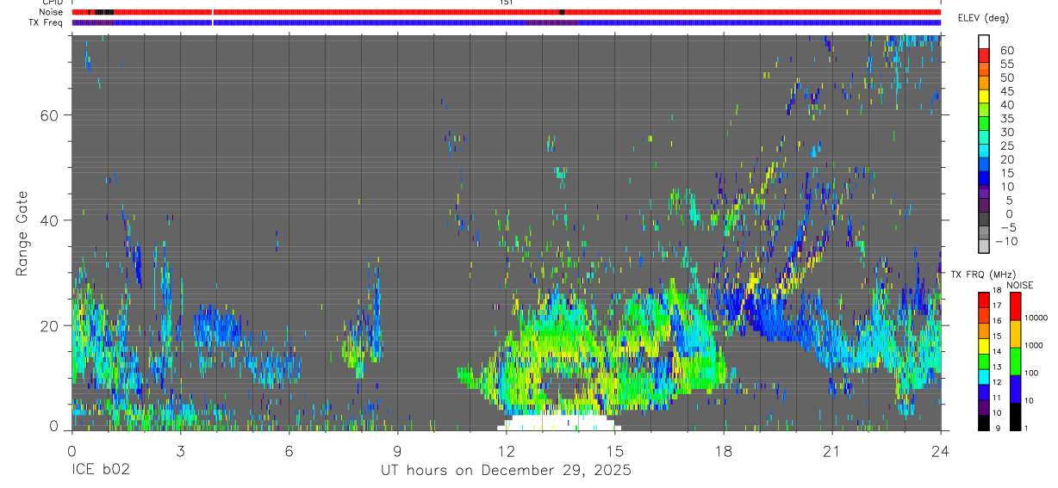Select the yellow 1000–10000 NOISE colorbar segment
Screen dimensions: 1058x488
pos(1015,334)
